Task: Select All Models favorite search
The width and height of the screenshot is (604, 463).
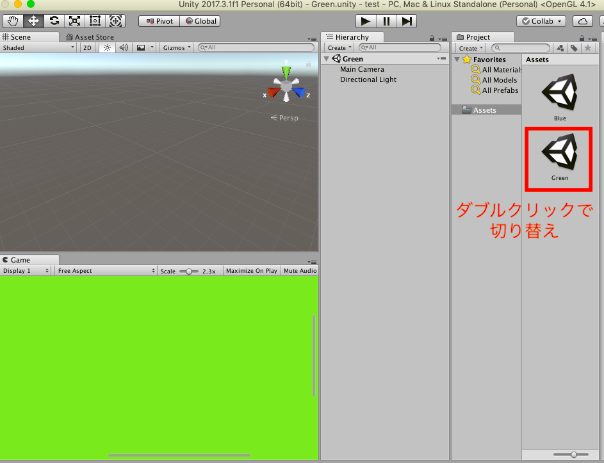Action: tap(494, 80)
